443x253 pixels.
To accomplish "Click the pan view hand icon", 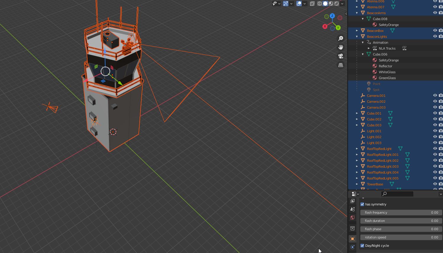I will tap(341, 47).
